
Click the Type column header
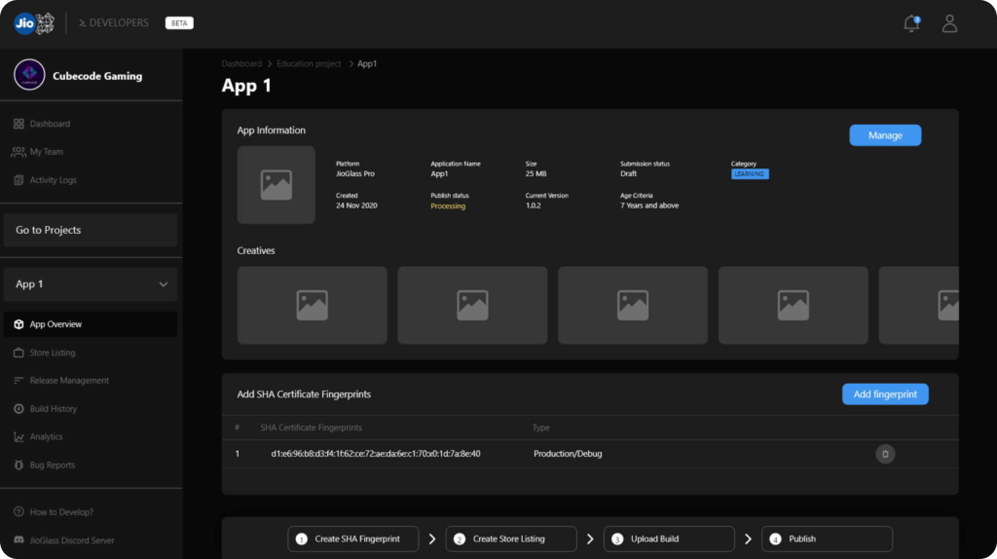(x=541, y=428)
